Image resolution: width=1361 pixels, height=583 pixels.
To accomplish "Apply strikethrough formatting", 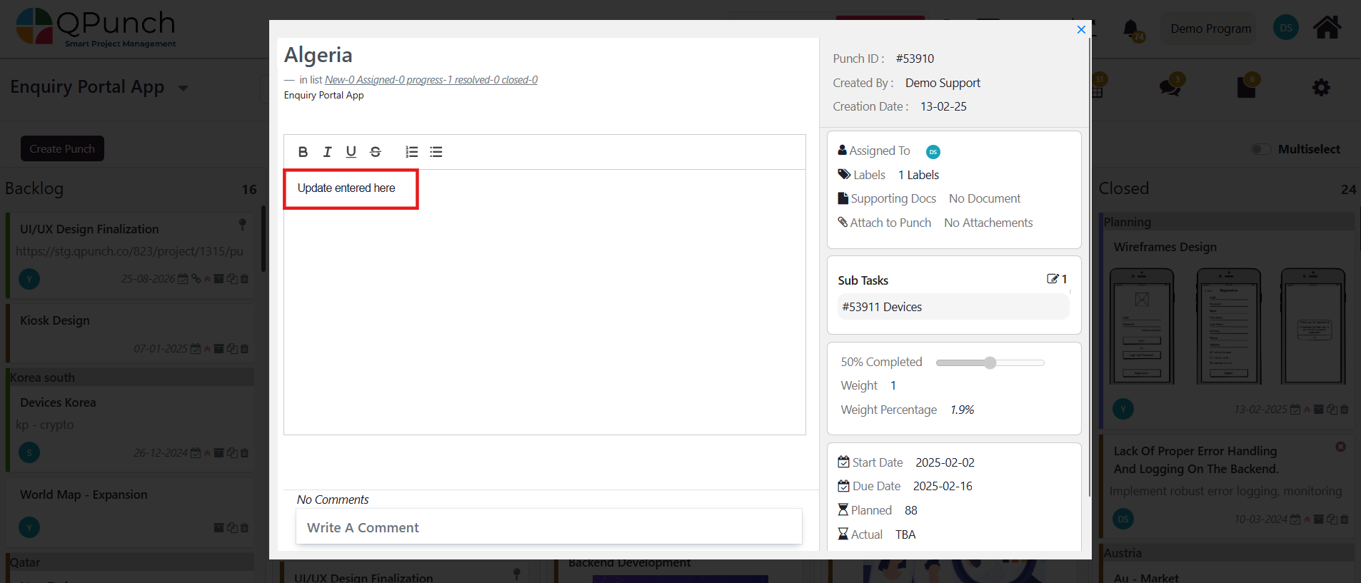I will tap(376, 152).
